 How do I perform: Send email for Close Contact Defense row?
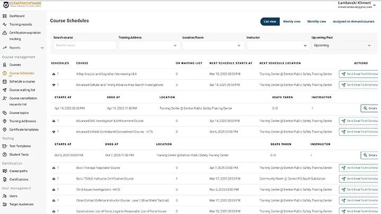359,200
